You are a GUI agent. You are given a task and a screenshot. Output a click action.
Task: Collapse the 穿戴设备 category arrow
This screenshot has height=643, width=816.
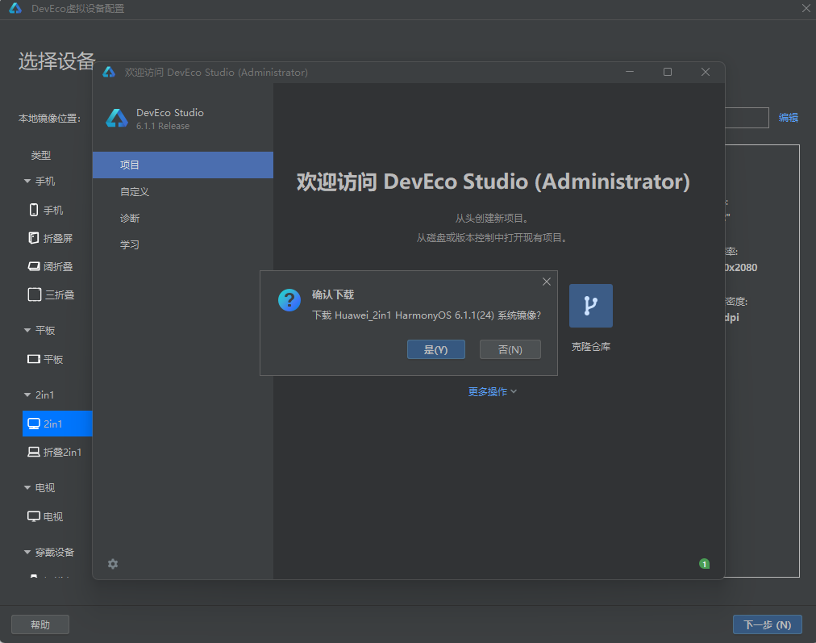click(x=27, y=552)
